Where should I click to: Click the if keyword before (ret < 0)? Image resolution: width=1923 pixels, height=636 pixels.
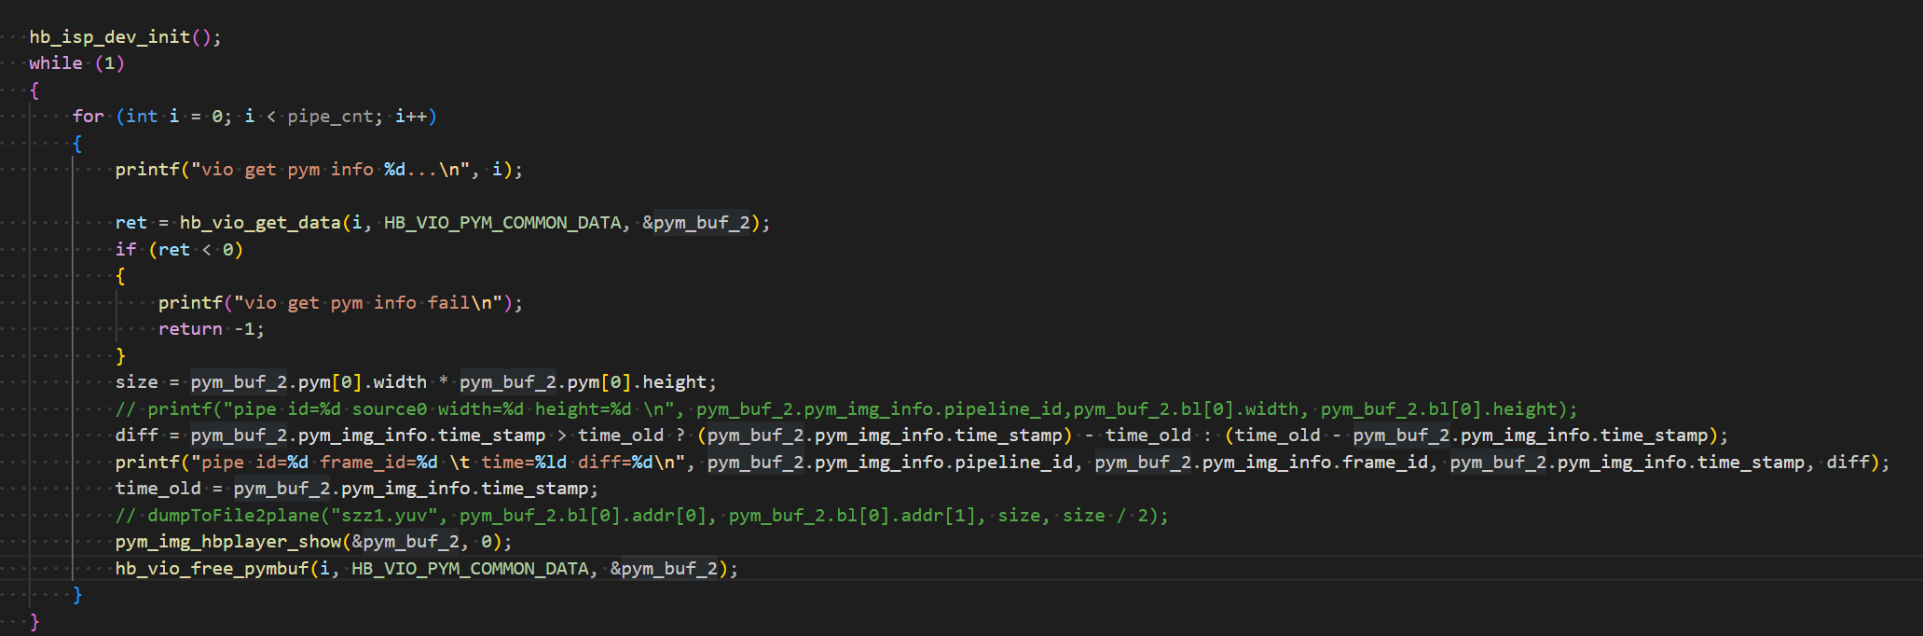tap(126, 250)
